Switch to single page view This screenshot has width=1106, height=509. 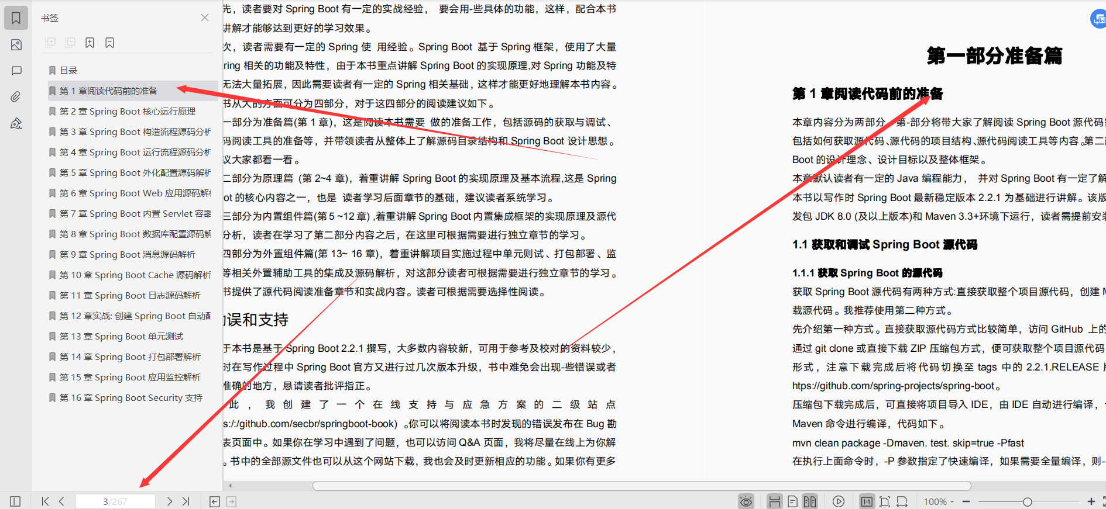click(792, 501)
